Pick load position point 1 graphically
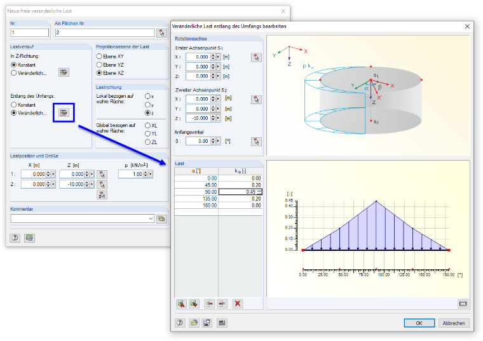 click(102, 175)
